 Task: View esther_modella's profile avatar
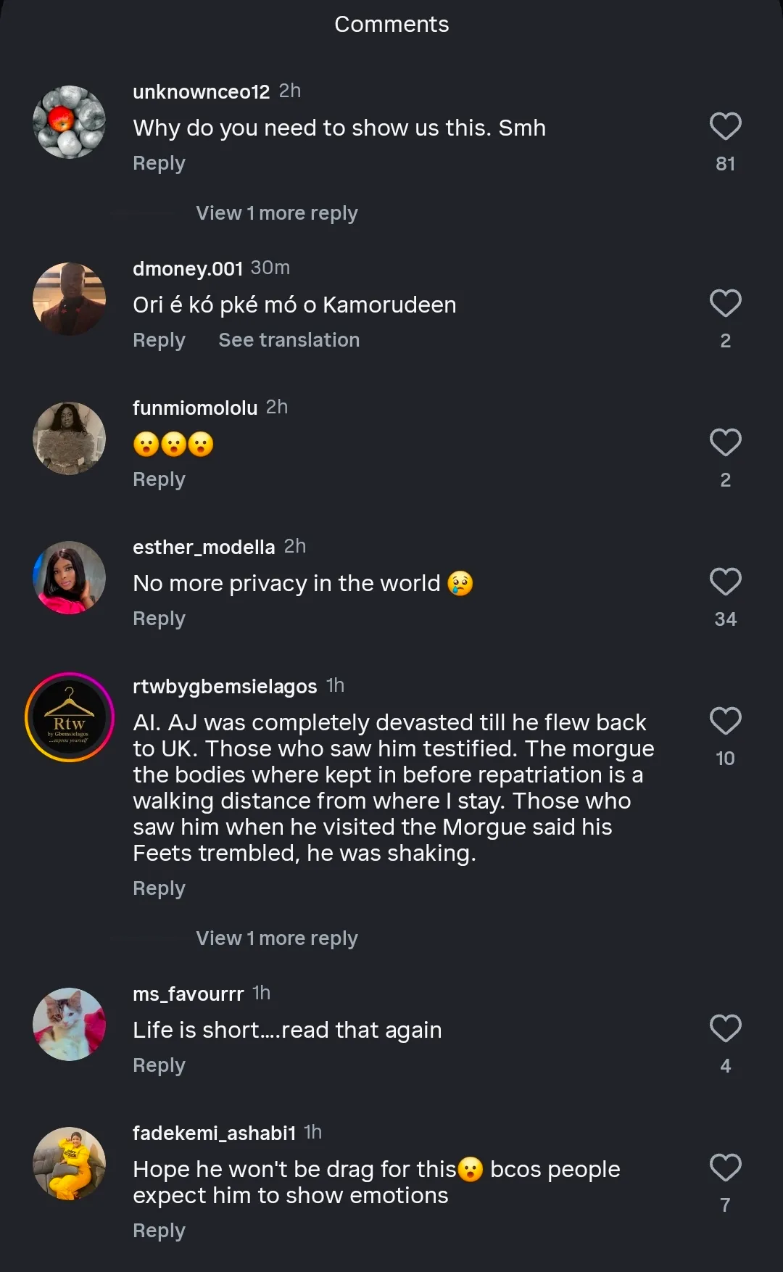70,577
